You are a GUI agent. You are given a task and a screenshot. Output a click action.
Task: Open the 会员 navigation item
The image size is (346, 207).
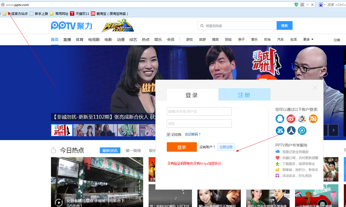point(171,40)
